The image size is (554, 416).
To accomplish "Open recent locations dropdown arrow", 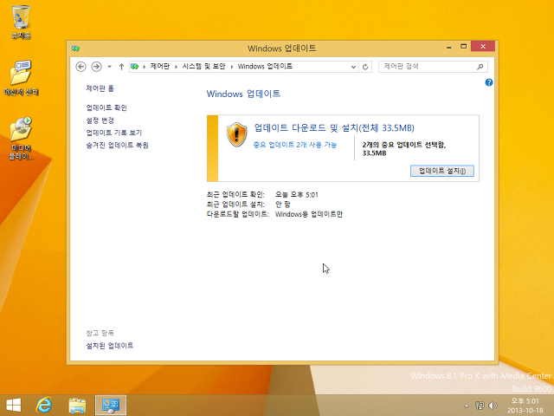I will 110,67.
